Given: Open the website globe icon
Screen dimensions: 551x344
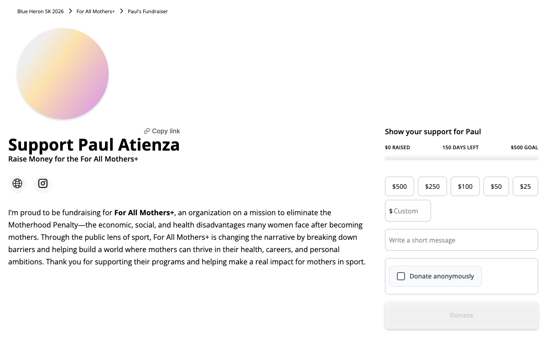Looking at the screenshot, I should pyautogui.click(x=17, y=183).
